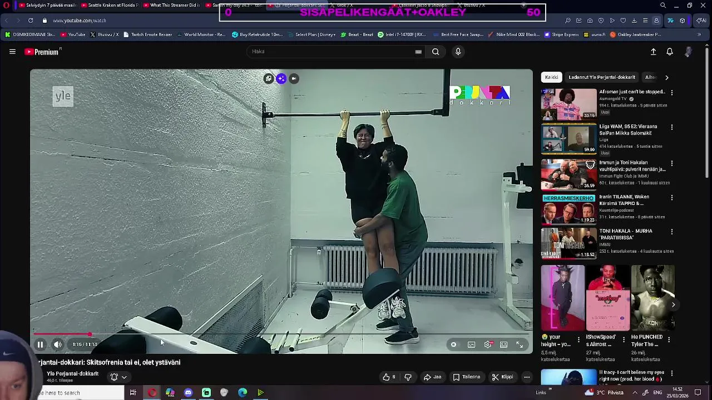Open options for IShowSpeed short

[624, 339]
